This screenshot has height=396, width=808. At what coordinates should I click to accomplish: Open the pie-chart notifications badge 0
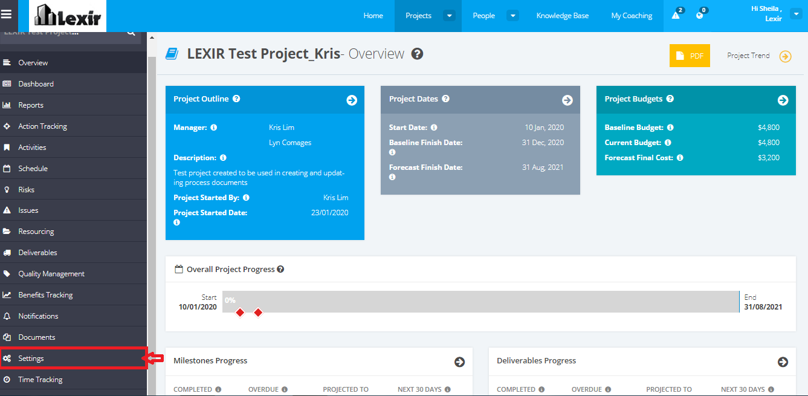(x=700, y=15)
